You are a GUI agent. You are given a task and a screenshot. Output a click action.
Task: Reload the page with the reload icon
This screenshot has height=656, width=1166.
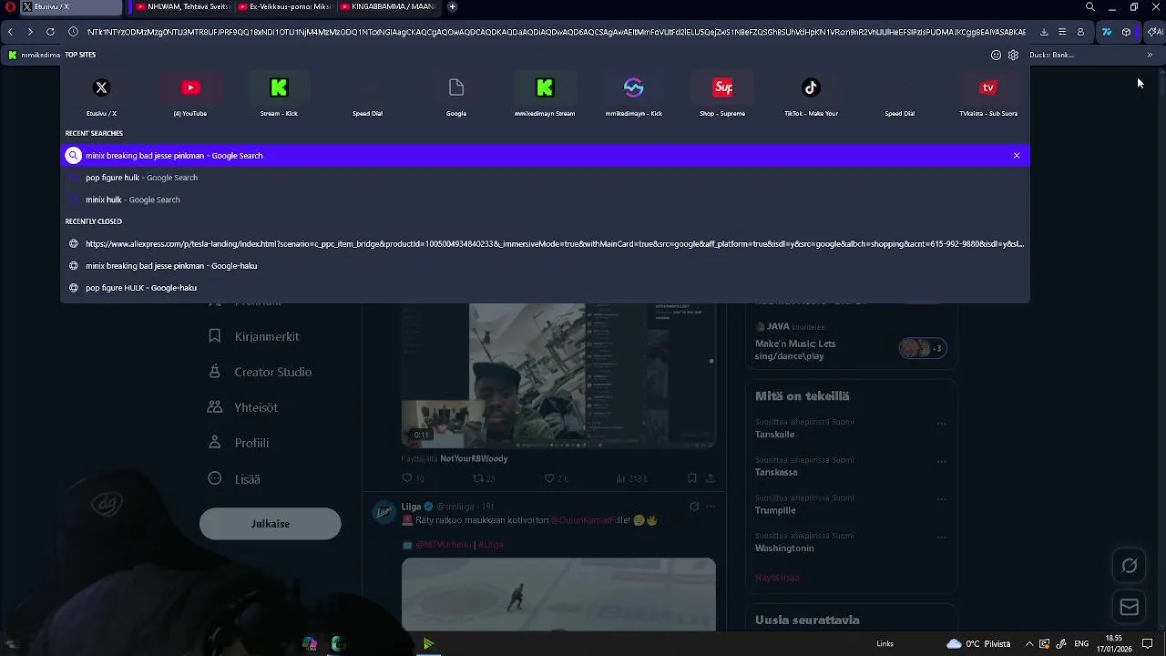tap(50, 32)
